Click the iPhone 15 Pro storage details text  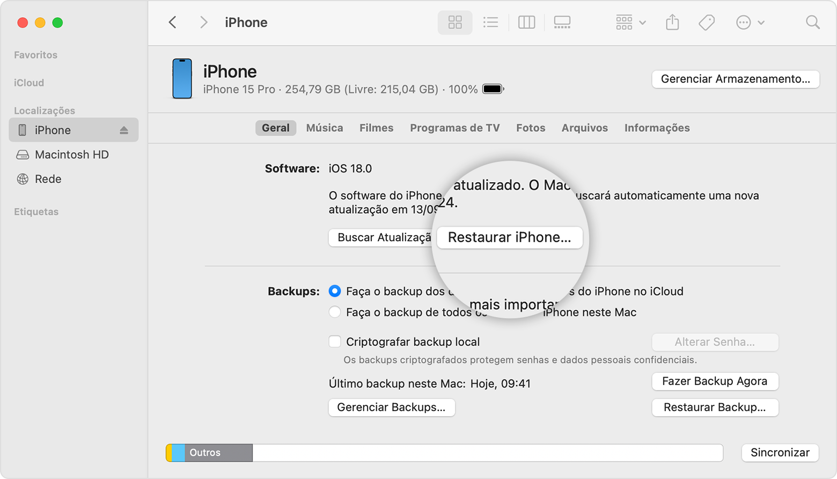pos(340,89)
